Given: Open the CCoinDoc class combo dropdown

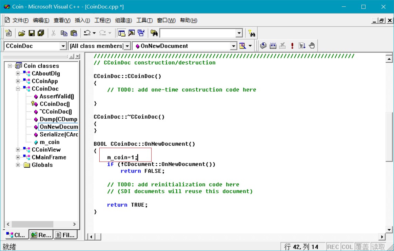Looking at the screenshot, I should (63, 46).
